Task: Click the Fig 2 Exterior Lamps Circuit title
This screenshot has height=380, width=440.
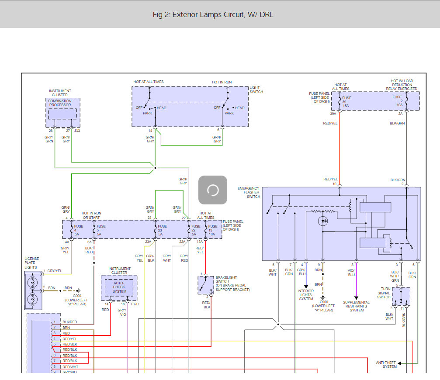Action: click(x=213, y=14)
